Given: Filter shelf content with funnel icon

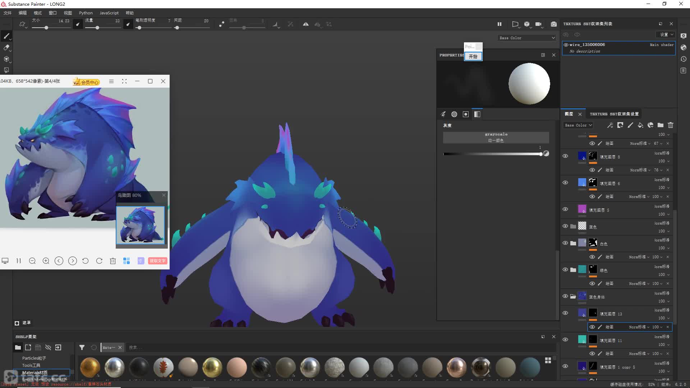Looking at the screenshot, I should (82, 347).
